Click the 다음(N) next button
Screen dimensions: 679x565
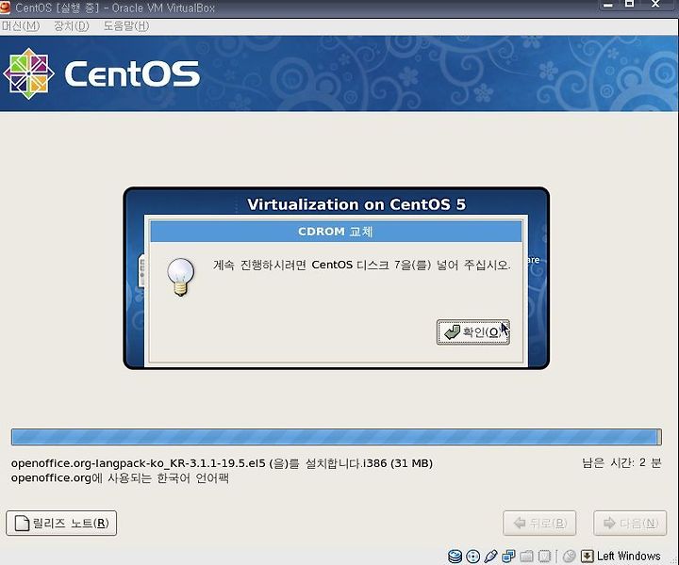[630, 523]
